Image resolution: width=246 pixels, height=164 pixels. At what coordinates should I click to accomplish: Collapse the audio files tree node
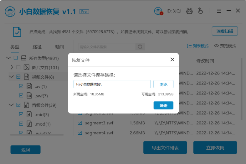pyautogui.click(x=11, y=105)
